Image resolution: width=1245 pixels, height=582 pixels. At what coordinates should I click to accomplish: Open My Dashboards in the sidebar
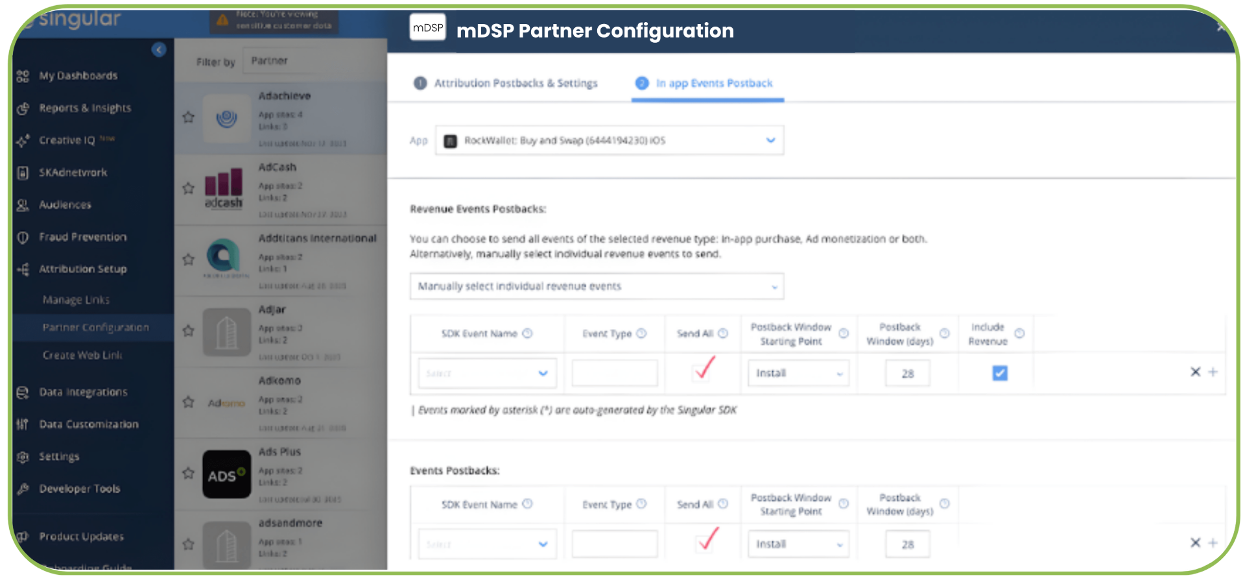point(78,76)
